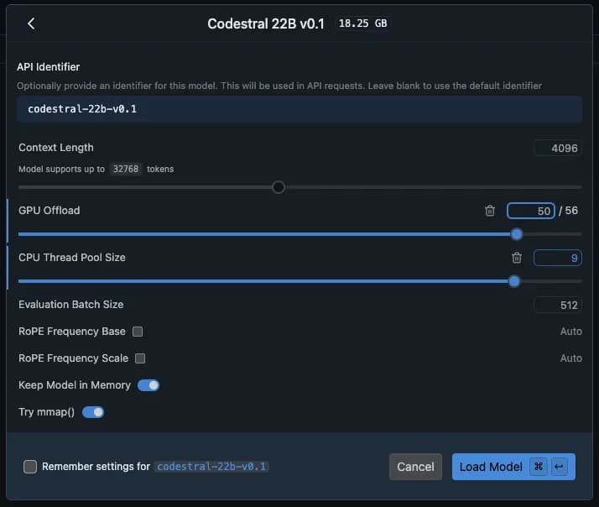Click the GPU Offload value field showing 50
599x507 pixels.
coord(530,211)
